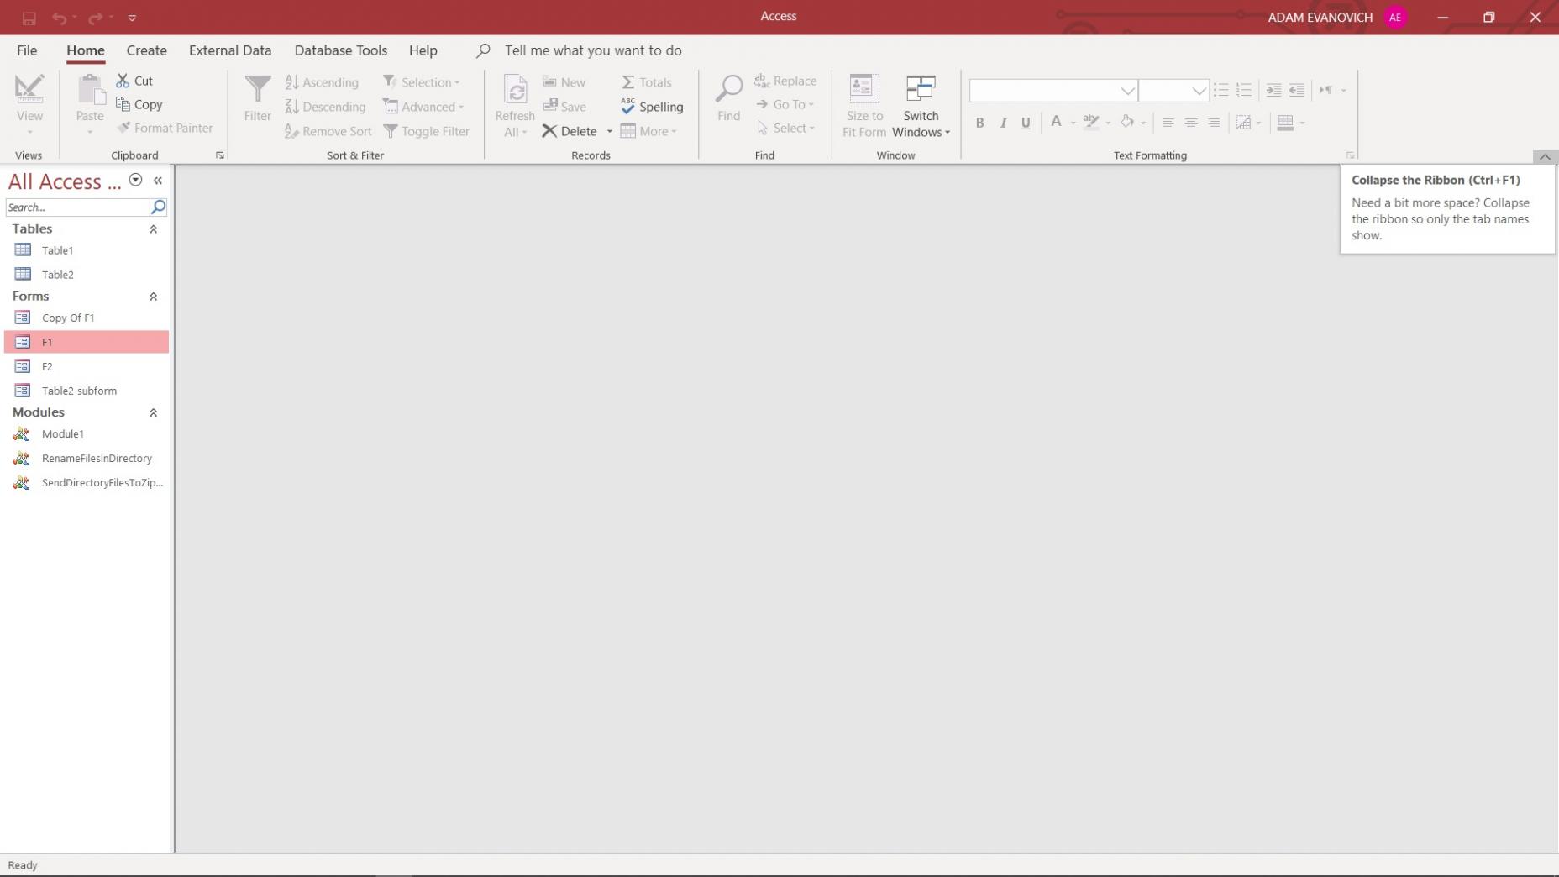Toggle Bold formatting
The image size is (1559, 877).
point(979,123)
